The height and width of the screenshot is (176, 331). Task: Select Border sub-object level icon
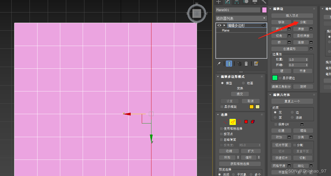(x=239, y=122)
